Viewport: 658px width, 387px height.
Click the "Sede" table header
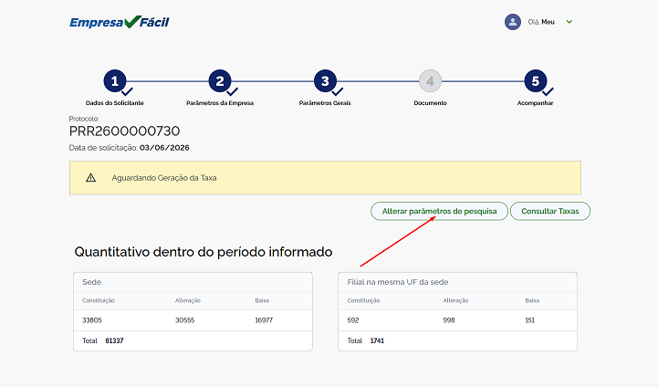tap(92, 282)
